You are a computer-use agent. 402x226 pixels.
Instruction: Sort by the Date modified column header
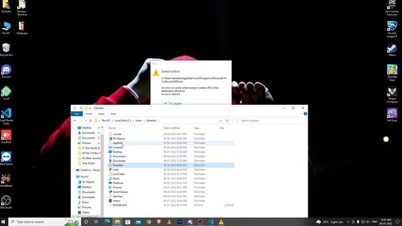[171, 128]
